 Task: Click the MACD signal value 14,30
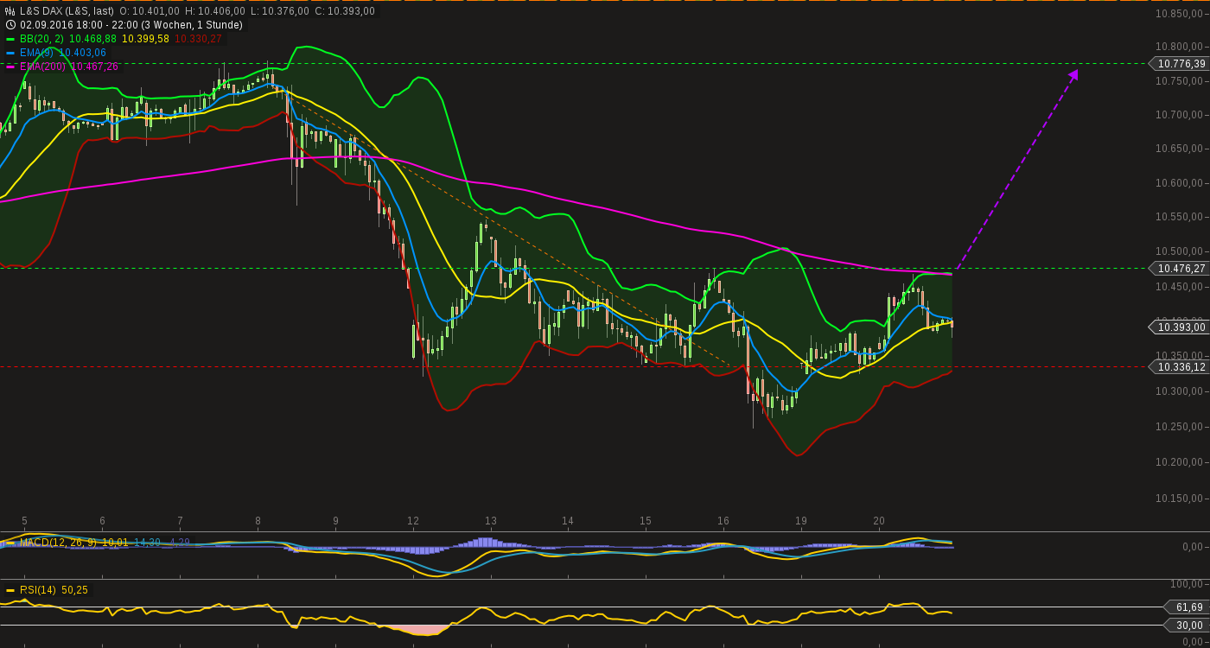pos(148,543)
